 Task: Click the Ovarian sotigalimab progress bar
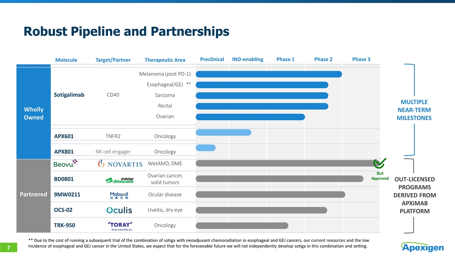coord(250,117)
